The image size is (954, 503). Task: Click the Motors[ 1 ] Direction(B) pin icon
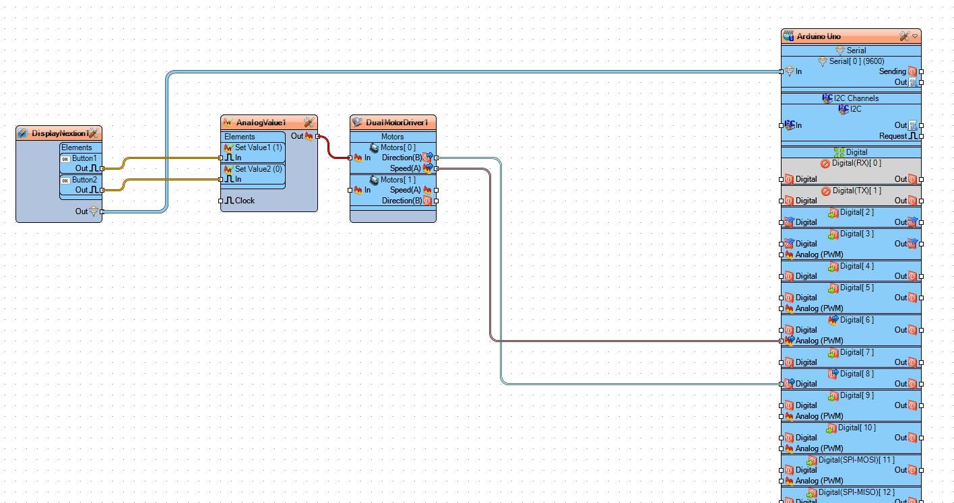point(427,201)
